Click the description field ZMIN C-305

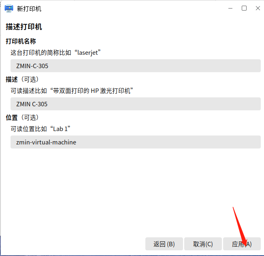pos(136,104)
